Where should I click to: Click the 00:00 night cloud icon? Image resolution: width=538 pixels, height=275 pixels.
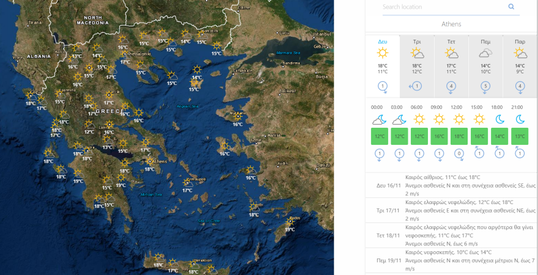pyautogui.click(x=379, y=119)
